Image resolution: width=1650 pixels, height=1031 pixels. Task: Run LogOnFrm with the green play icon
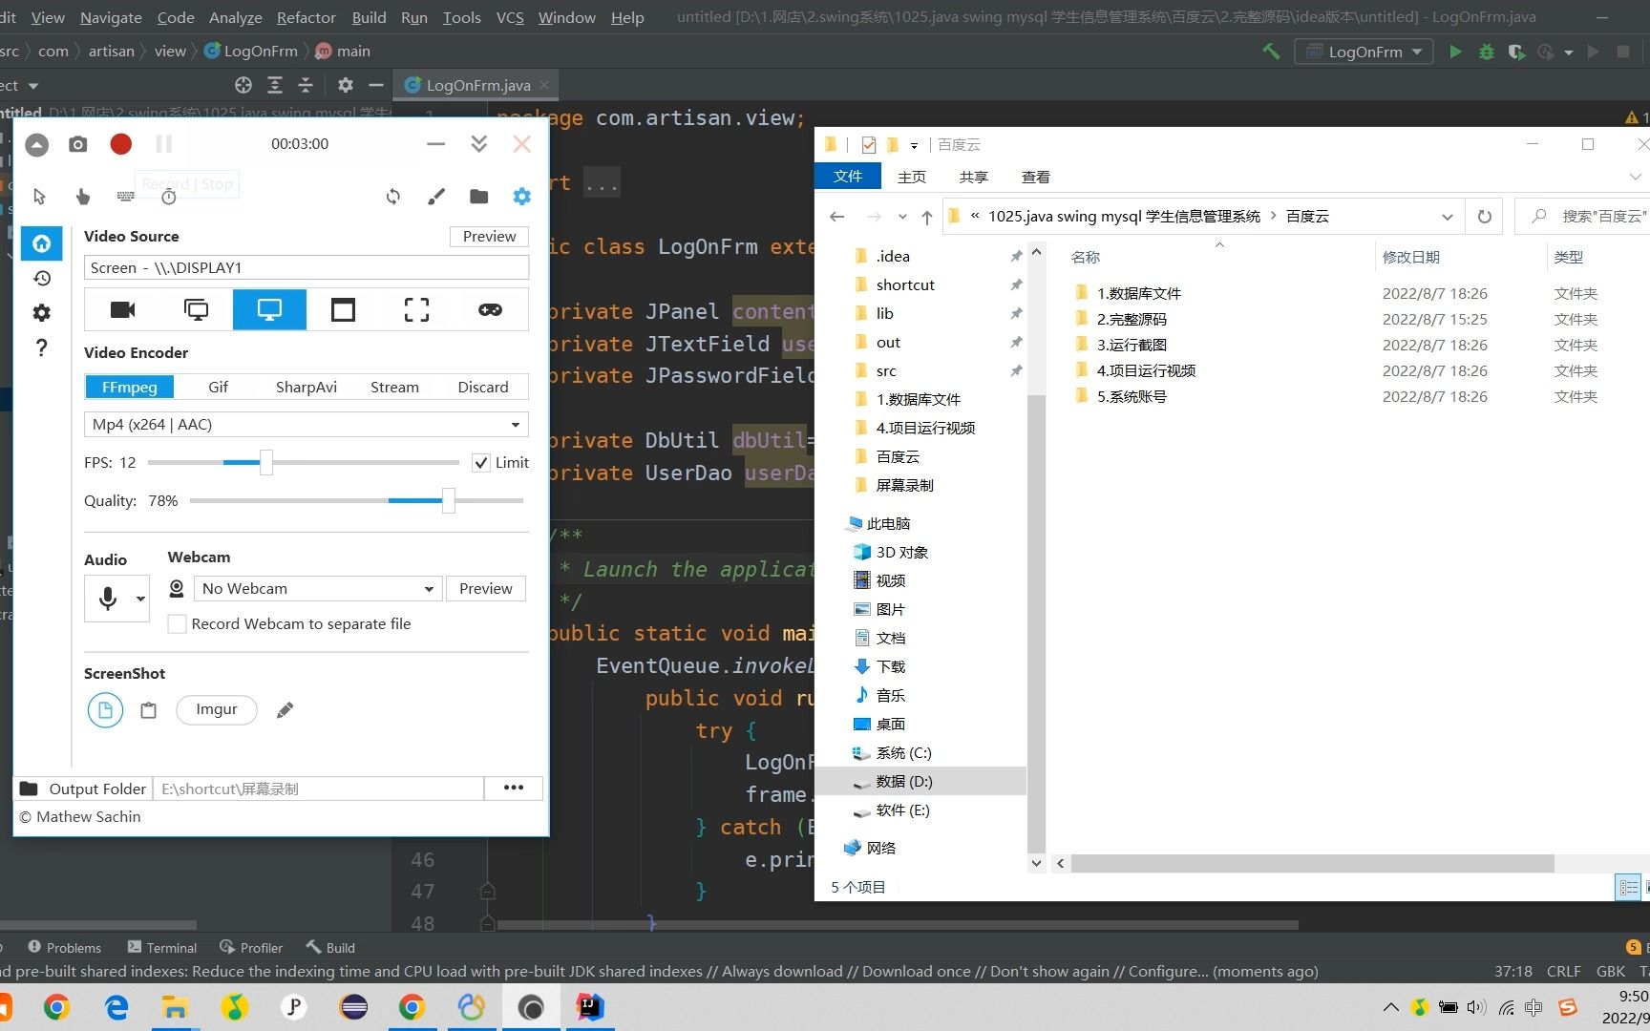(x=1455, y=52)
